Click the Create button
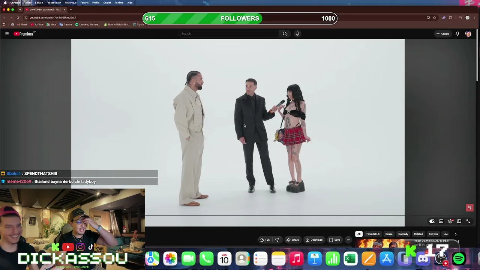Image resolution: width=480 pixels, height=270 pixels. pos(443,34)
